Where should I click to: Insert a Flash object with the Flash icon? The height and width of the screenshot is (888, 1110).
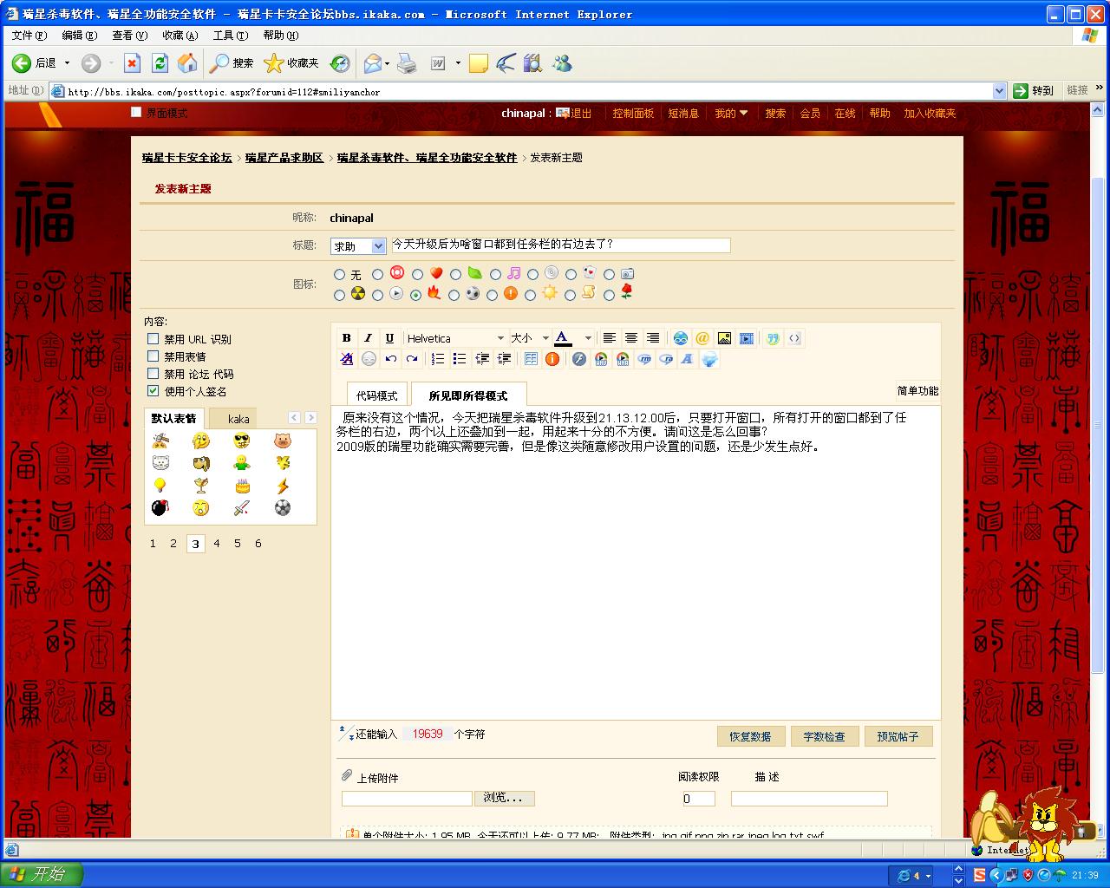[579, 359]
